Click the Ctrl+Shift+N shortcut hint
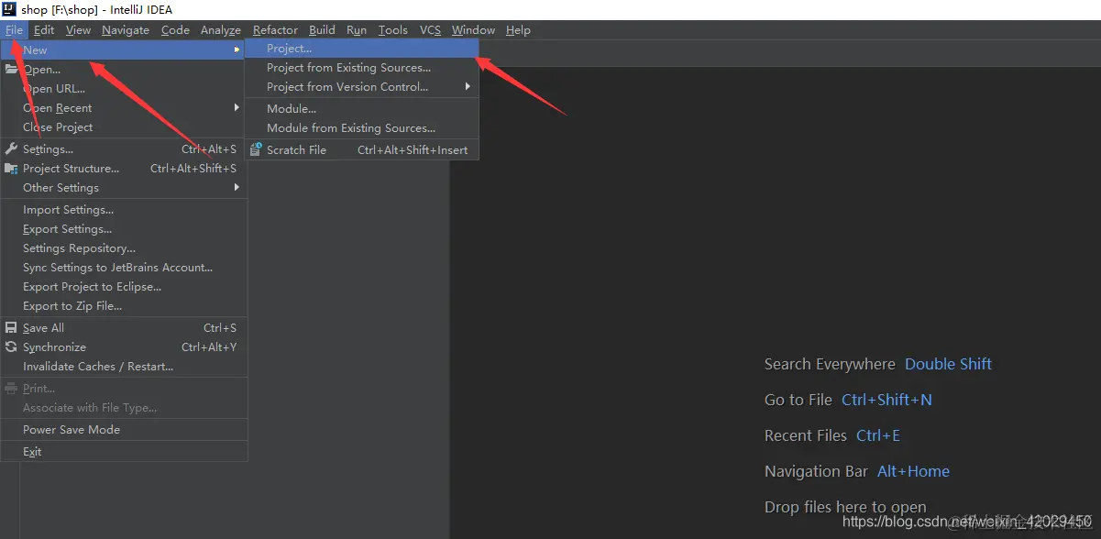Image resolution: width=1101 pixels, height=539 pixels. tap(886, 400)
